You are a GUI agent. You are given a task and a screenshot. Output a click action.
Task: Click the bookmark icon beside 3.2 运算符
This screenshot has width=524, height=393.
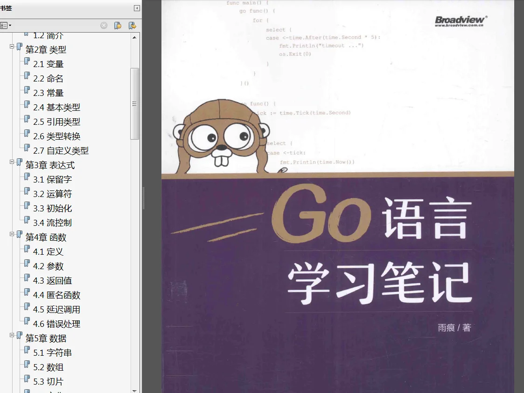27,191
